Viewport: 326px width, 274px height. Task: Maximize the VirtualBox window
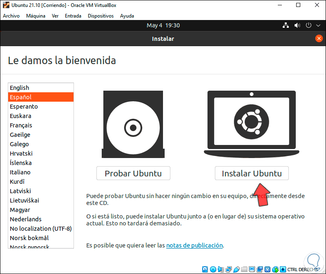point(298,5)
